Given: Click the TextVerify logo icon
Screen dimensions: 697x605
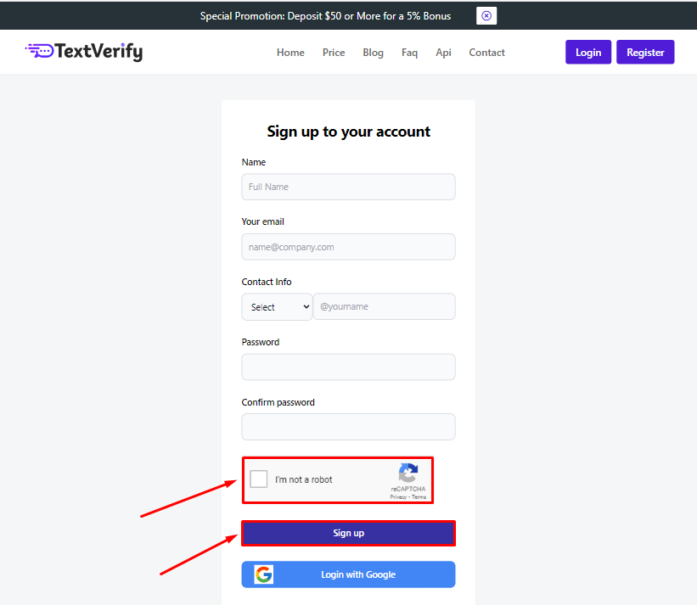Looking at the screenshot, I should click(39, 51).
